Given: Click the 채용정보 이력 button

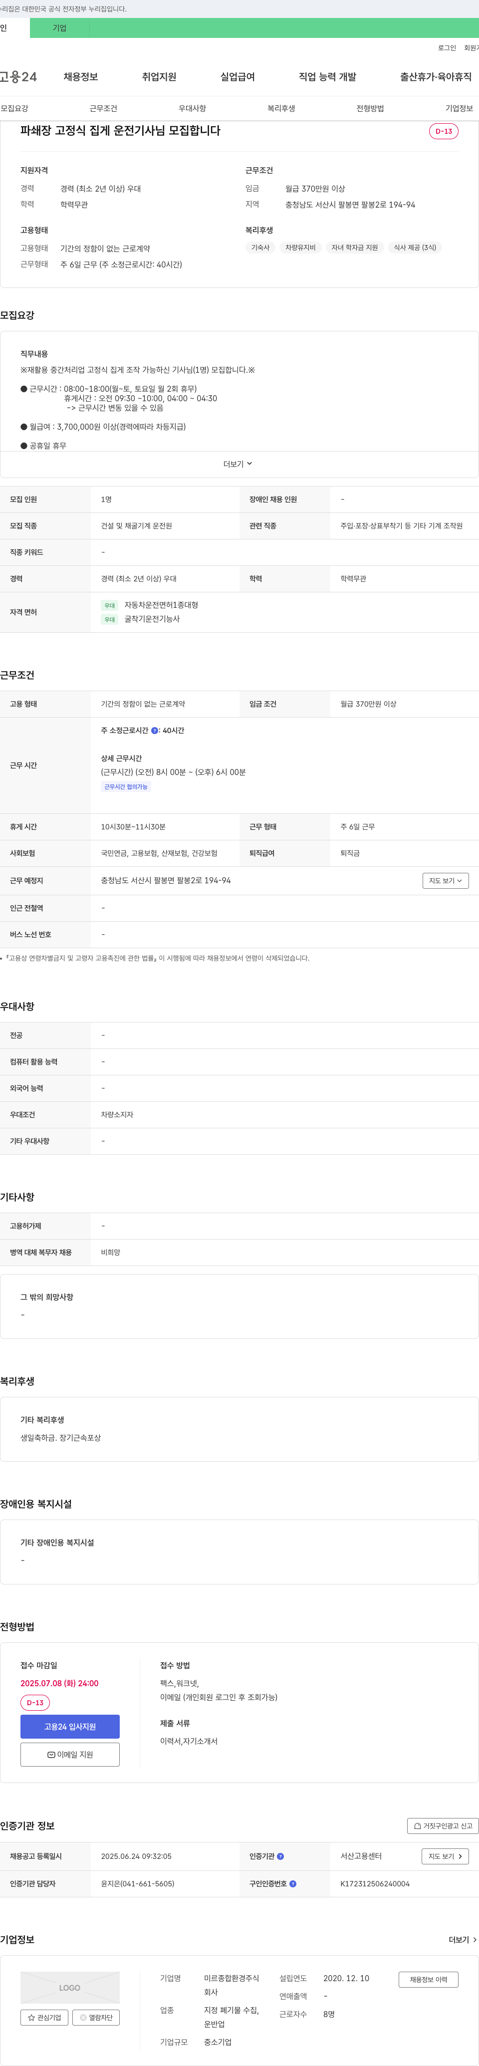Looking at the screenshot, I should 429,1979.
